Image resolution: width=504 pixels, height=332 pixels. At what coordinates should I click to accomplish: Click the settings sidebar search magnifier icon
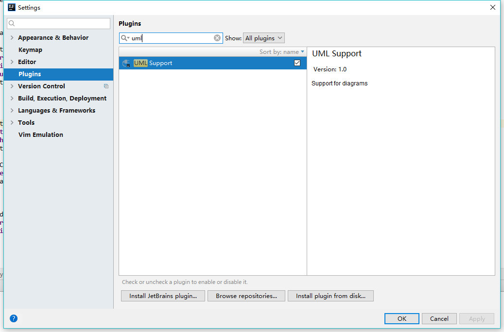click(x=12, y=23)
